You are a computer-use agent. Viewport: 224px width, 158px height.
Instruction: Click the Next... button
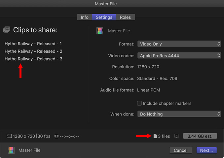206,150
